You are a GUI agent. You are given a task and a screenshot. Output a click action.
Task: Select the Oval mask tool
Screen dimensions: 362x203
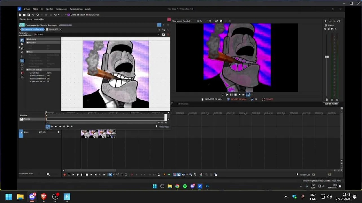(22, 65)
